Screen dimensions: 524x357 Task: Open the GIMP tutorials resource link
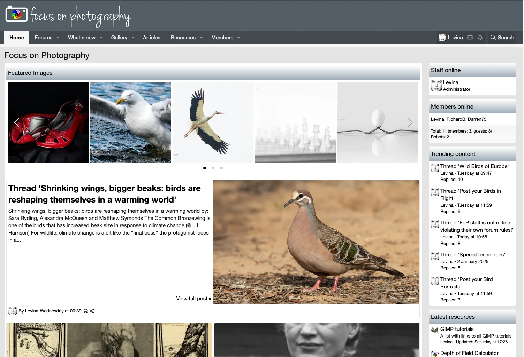[457, 329]
